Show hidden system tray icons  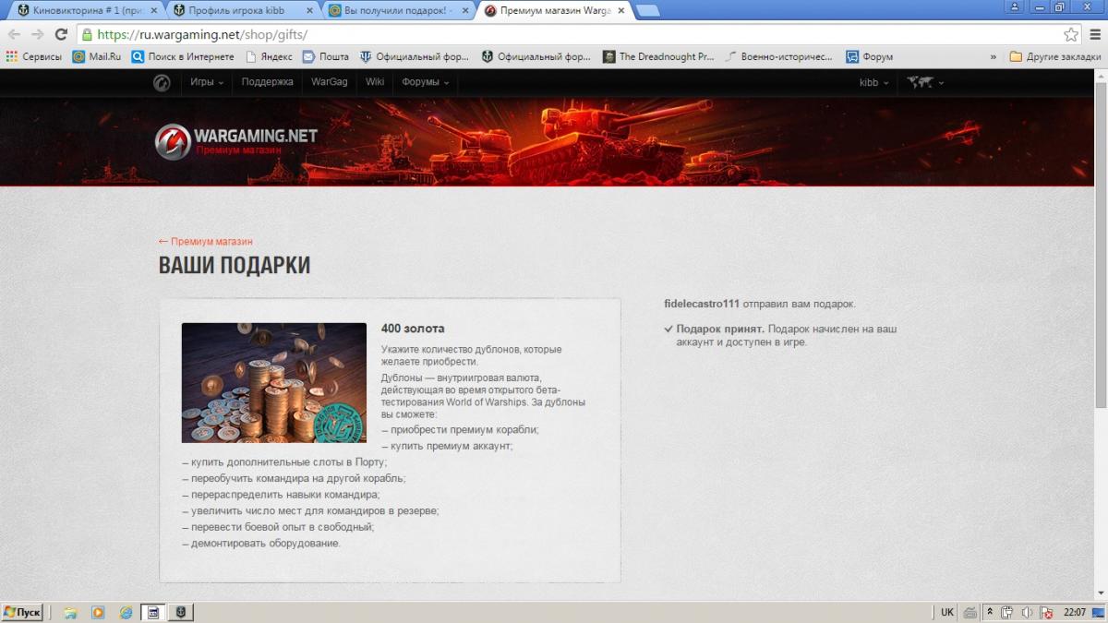(989, 612)
